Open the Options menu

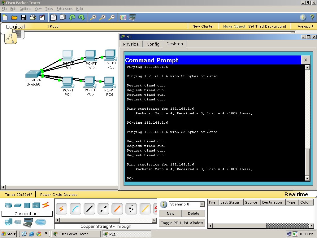click(x=25, y=9)
